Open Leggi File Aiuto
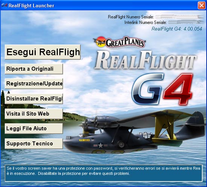207x187 pixels. 34,129
